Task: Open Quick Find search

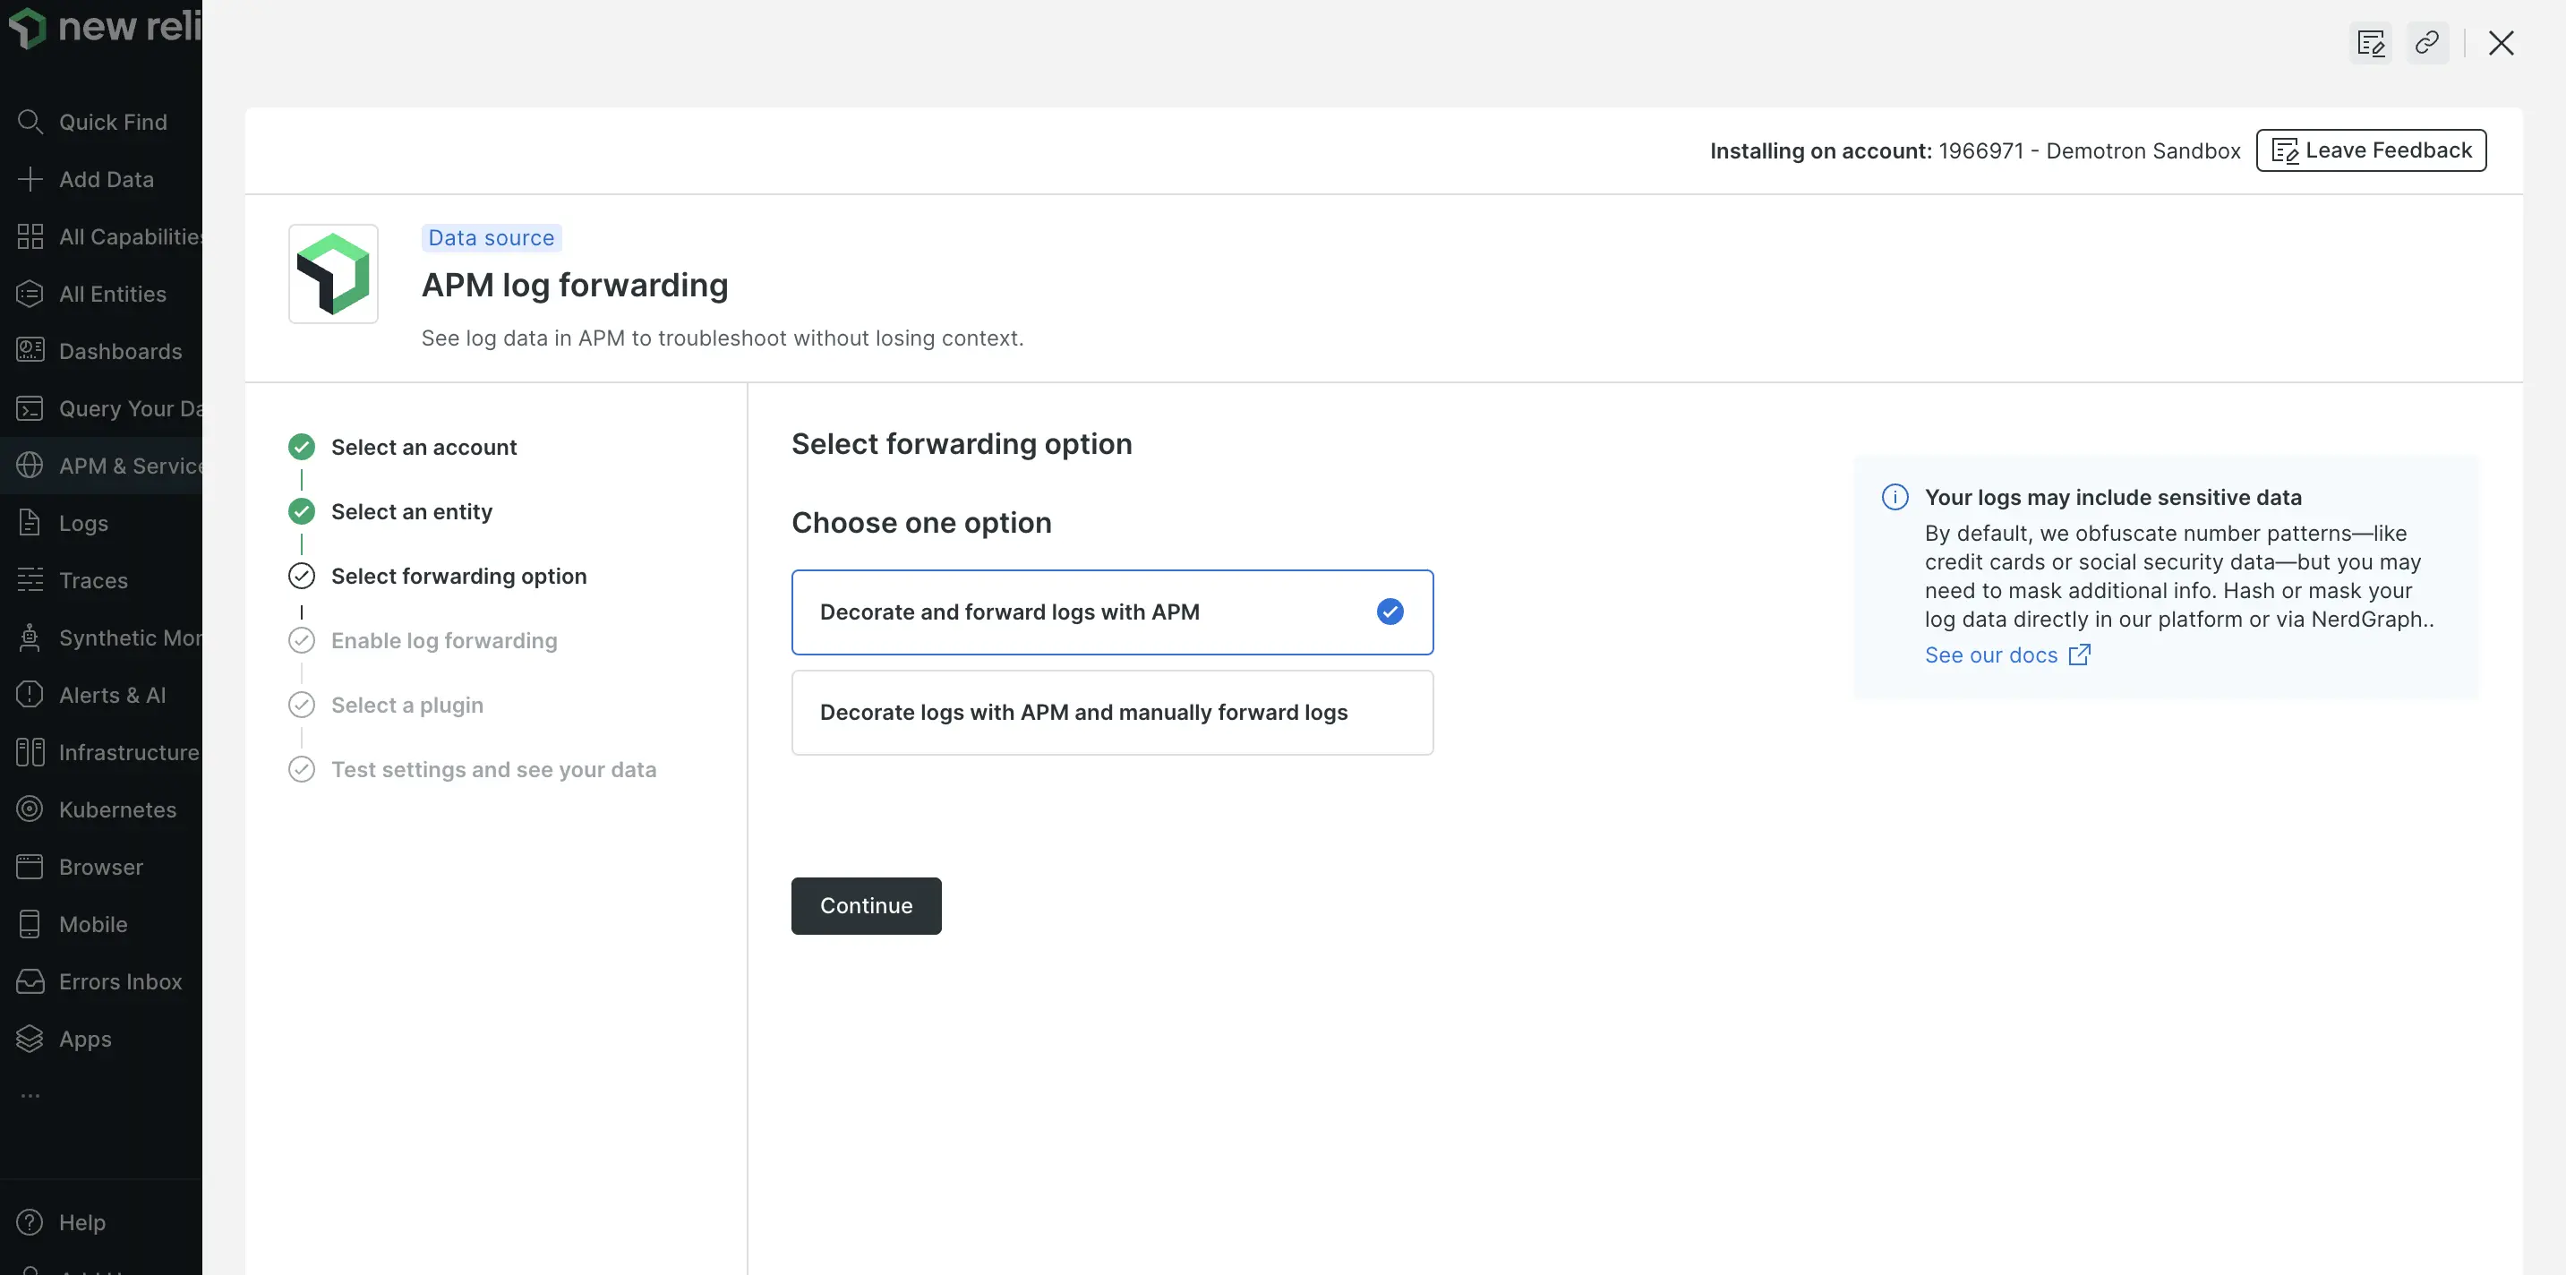Action: coord(113,122)
